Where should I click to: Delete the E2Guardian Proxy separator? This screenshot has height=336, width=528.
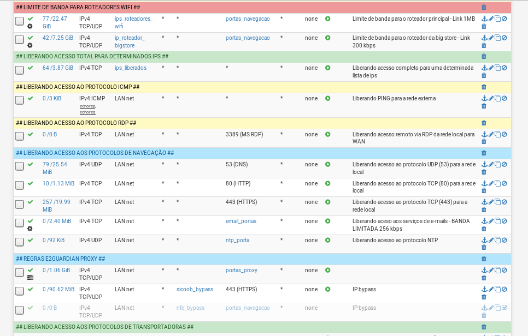tap(484, 259)
